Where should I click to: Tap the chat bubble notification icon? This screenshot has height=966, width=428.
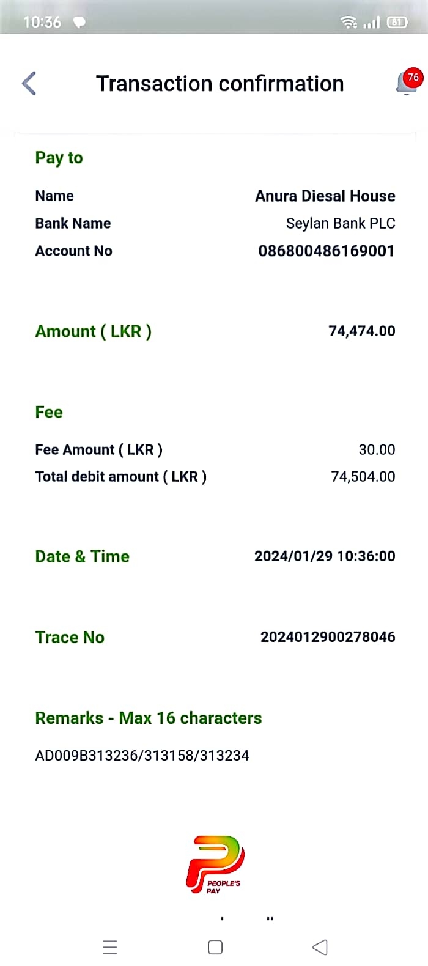[79, 23]
